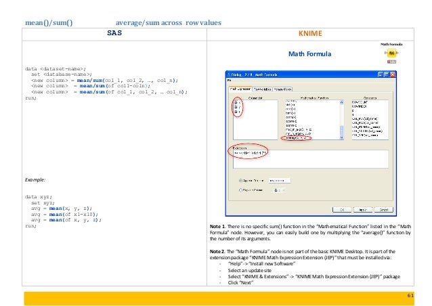Viewport: 432px width, 306px height.
Task: Click the Note 1 label
Action: [x=217, y=226]
